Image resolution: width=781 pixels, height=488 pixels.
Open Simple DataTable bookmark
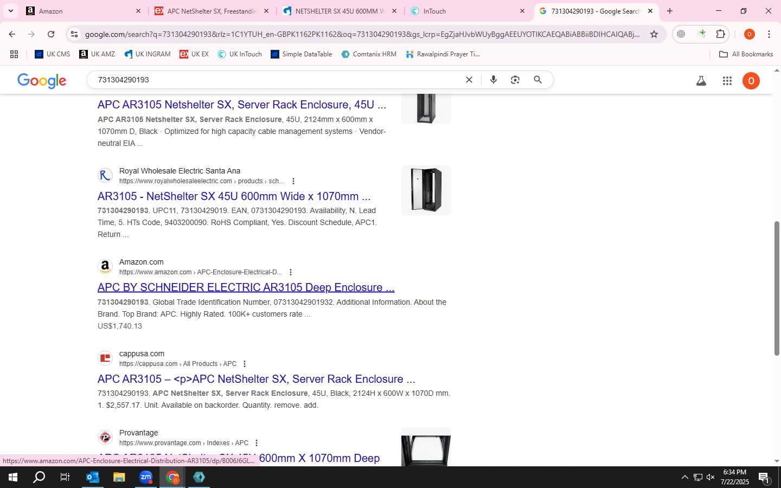coord(301,54)
